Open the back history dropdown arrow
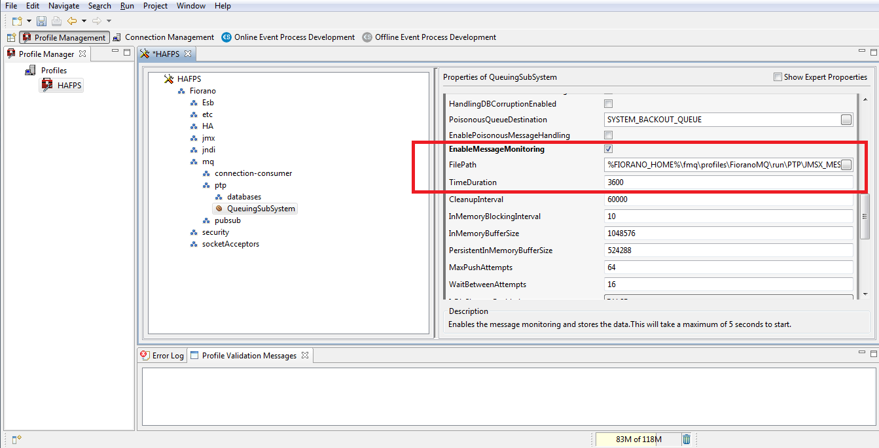Image resolution: width=879 pixels, height=448 pixels. click(84, 21)
